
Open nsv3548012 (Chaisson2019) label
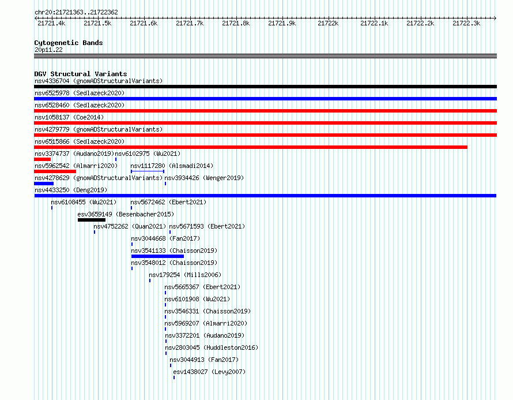(x=174, y=263)
